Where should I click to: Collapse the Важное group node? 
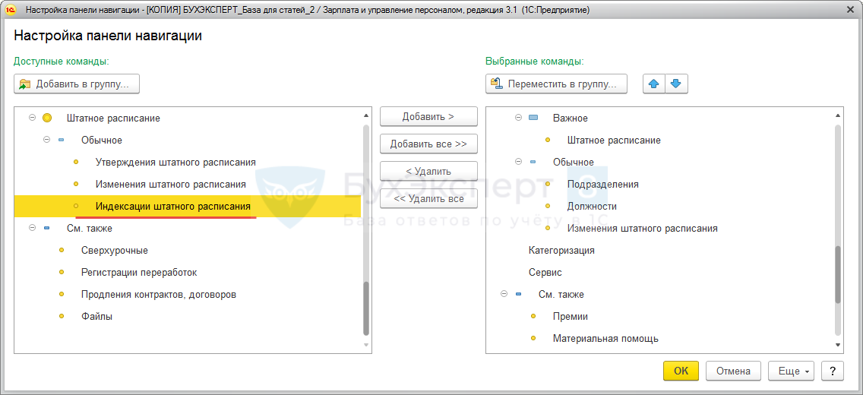pos(519,118)
